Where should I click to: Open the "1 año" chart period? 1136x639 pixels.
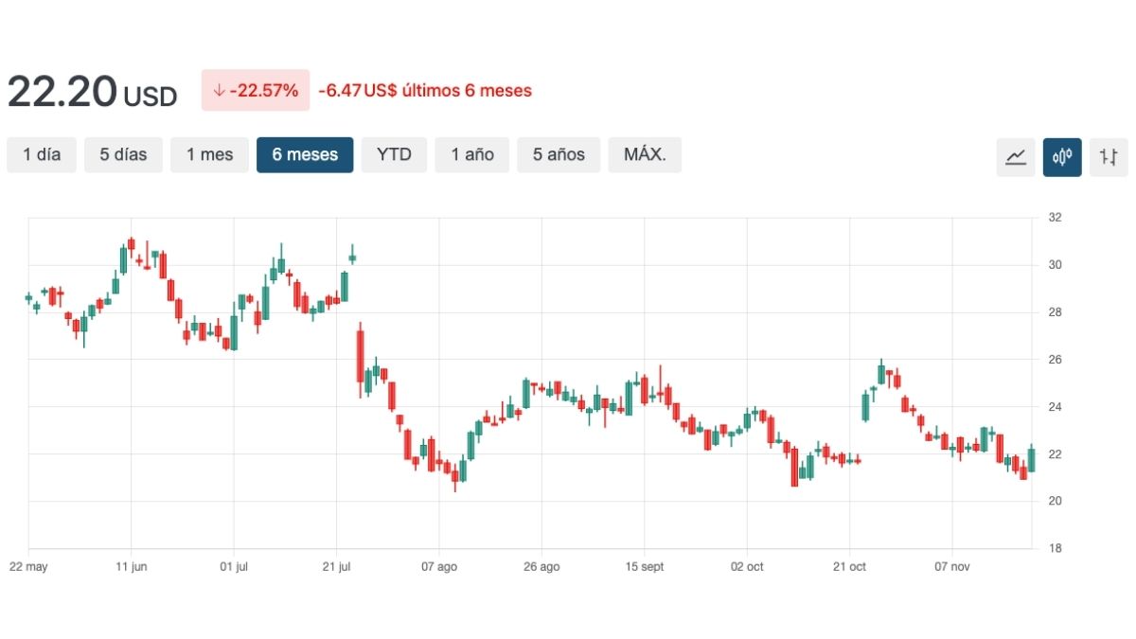471,154
